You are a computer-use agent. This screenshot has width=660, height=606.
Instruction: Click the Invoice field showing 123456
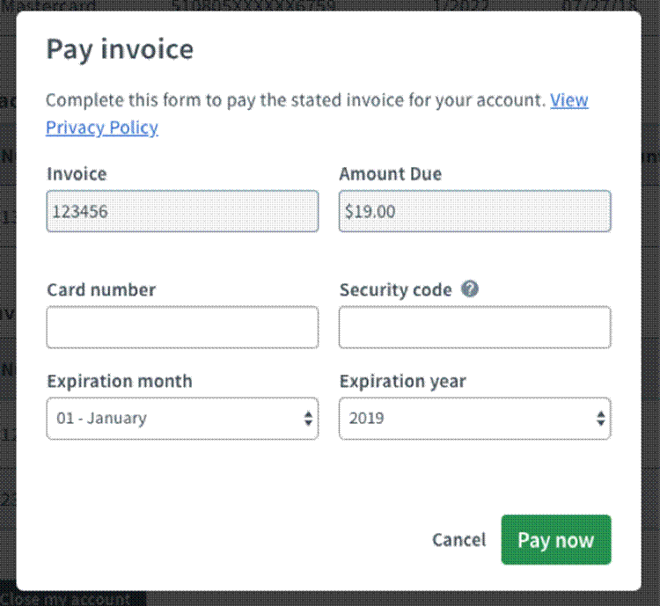point(182,211)
